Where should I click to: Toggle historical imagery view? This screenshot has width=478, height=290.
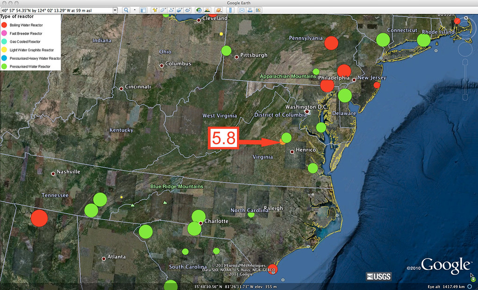[198, 10]
